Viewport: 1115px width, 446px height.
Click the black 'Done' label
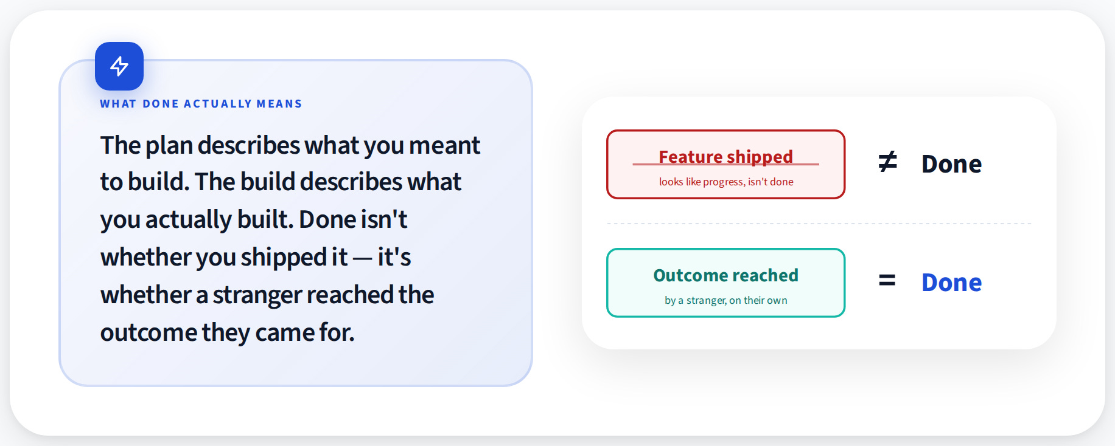pos(951,164)
